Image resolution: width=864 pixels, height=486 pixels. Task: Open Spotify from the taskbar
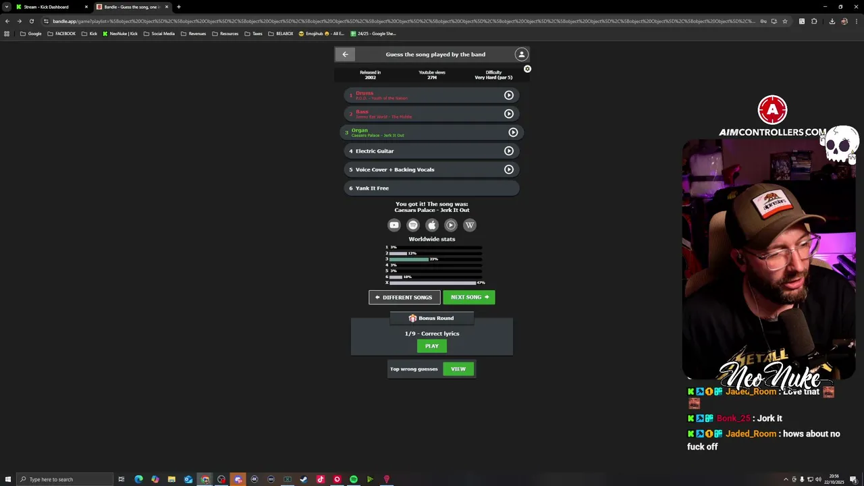point(354,479)
